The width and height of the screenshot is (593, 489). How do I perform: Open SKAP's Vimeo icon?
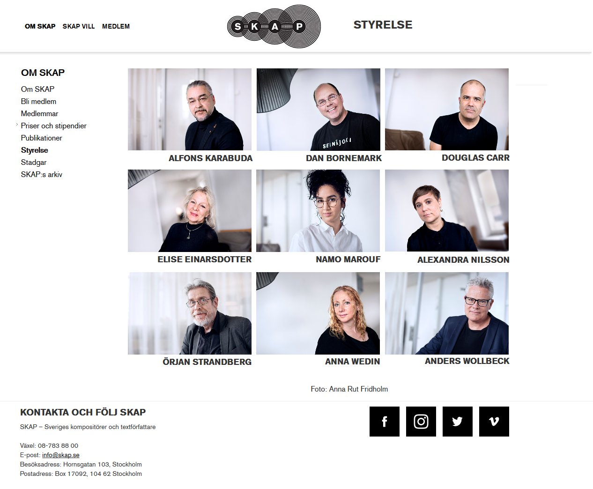pos(494,422)
